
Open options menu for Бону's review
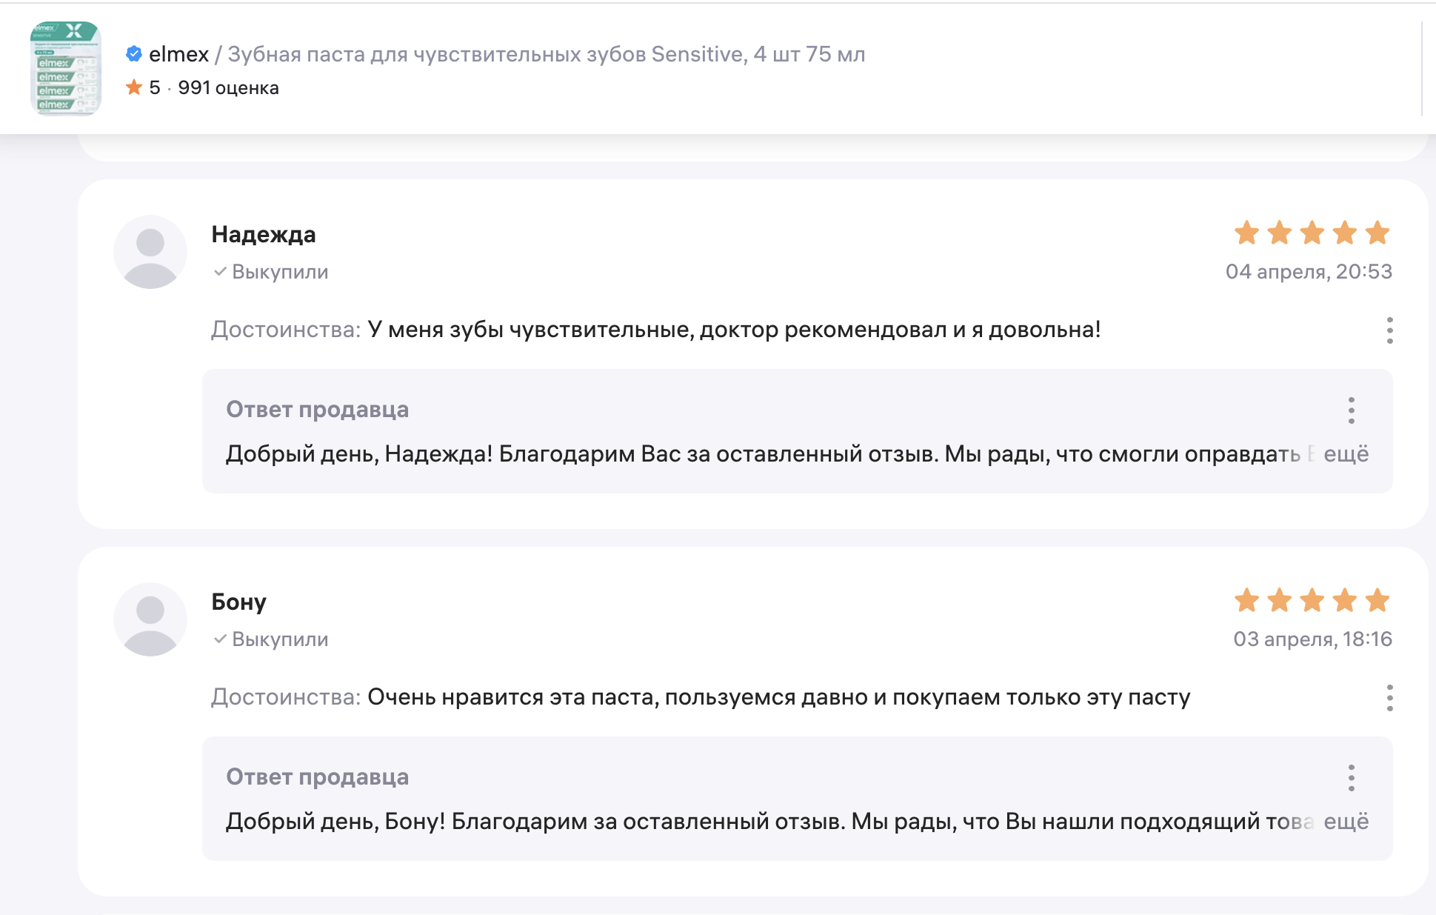click(x=1389, y=698)
